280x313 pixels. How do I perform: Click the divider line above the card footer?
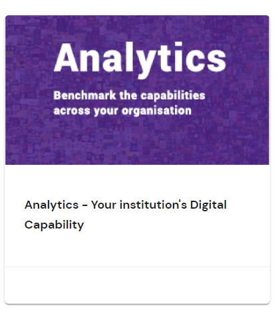tap(137, 266)
